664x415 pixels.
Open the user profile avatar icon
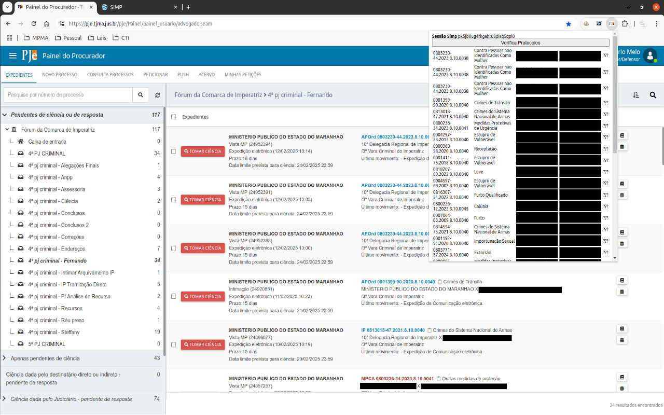coord(650,56)
